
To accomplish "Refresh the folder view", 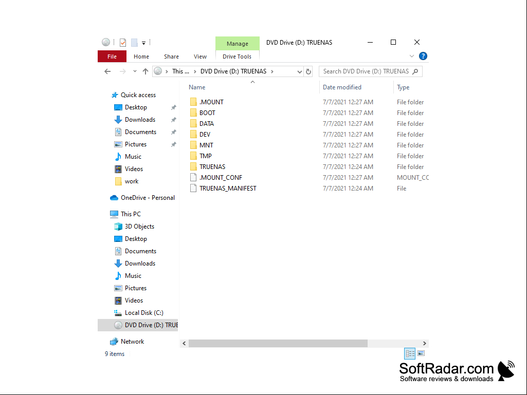I will tap(308, 71).
